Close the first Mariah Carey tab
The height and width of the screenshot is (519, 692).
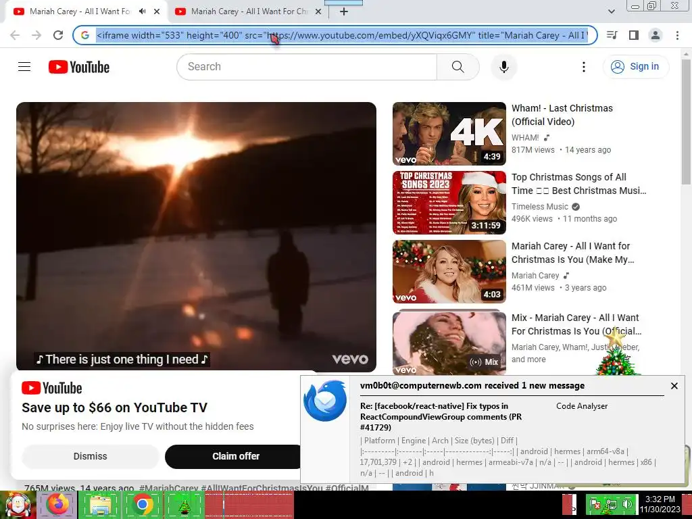click(157, 11)
